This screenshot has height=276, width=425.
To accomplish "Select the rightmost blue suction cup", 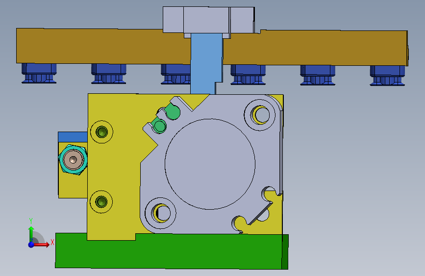I will click(x=387, y=76).
